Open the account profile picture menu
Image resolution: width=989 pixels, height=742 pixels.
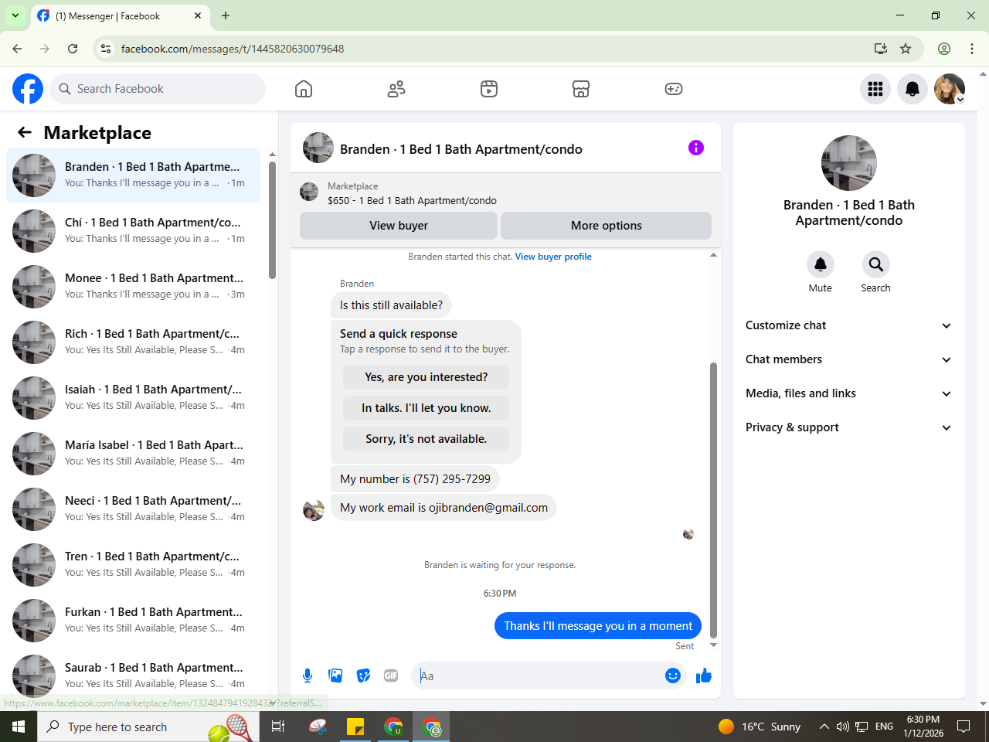(950, 89)
